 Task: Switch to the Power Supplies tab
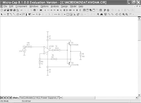(48, 98)
